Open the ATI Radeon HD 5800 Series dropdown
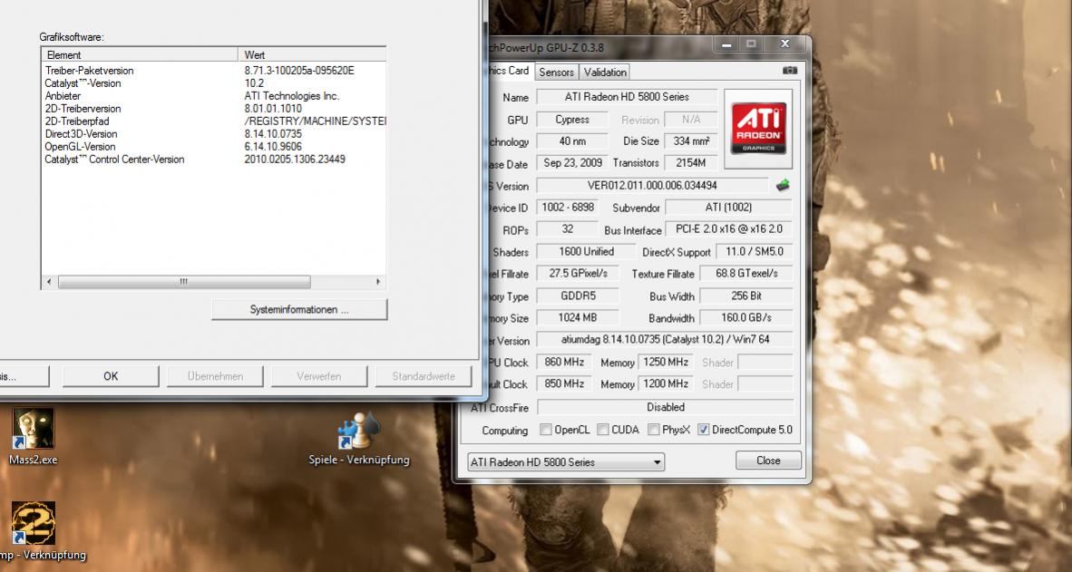The width and height of the screenshot is (1072, 572). pyautogui.click(x=566, y=462)
